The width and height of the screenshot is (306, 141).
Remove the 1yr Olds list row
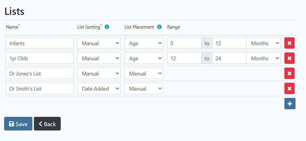coord(289,58)
